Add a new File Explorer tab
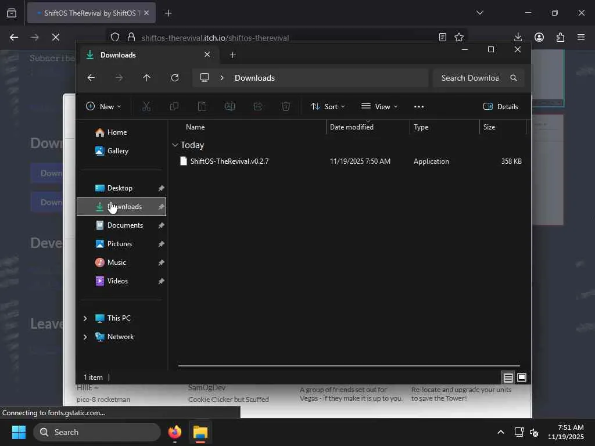This screenshot has width=595, height=446. coord(232,55)
